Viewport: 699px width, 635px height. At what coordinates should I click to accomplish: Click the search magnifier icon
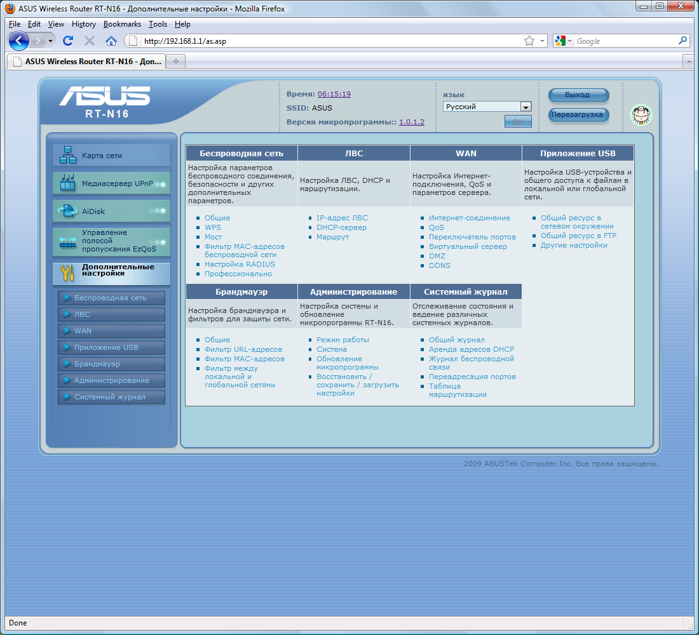click(x=682, y=41)
